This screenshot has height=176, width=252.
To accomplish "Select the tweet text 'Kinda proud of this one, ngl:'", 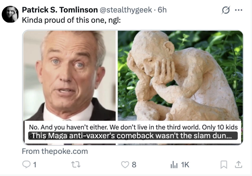I will tap(71, 20).
